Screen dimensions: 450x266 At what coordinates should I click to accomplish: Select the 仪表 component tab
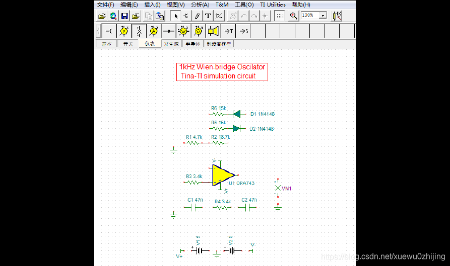pyautogui.click(x=150, y=44)
